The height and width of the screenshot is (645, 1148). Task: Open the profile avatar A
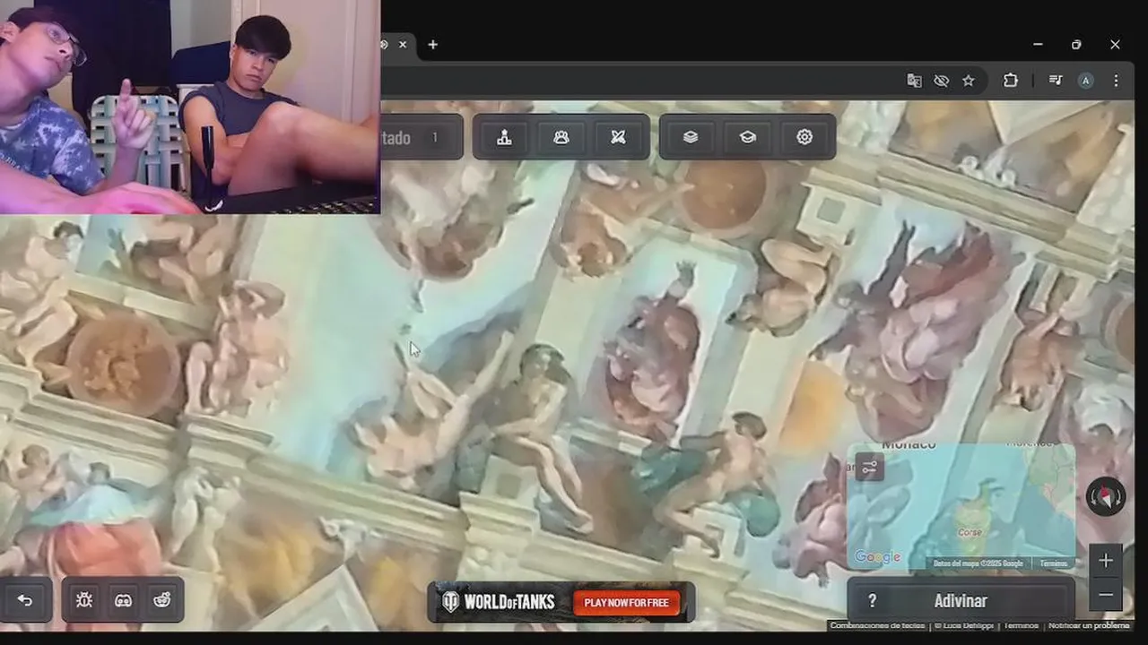pyautogui.click(x=1086, y=81)
